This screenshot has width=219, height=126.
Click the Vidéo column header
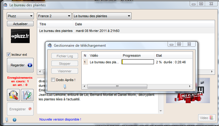pos(104,55)
